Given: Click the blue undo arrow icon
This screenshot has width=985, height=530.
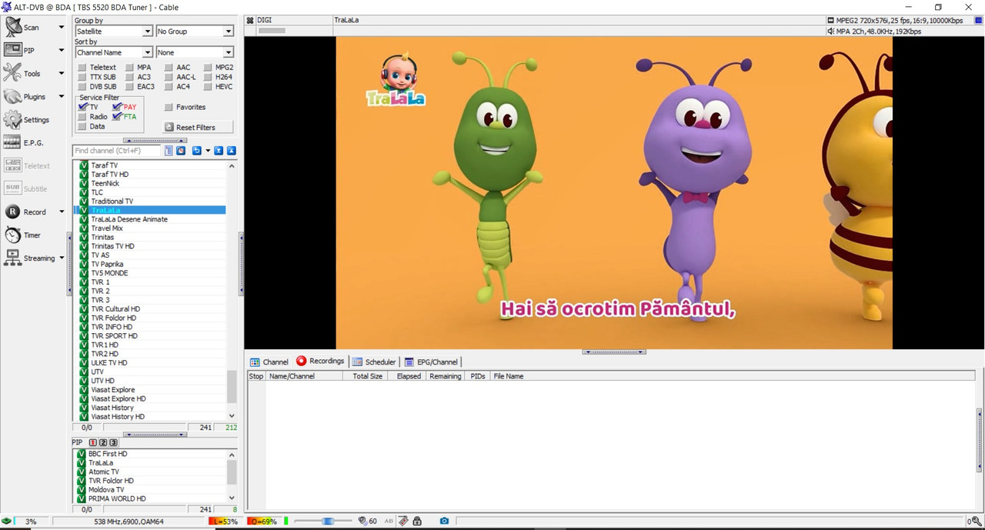Looking at the screenshot, I should coord(197,151).
